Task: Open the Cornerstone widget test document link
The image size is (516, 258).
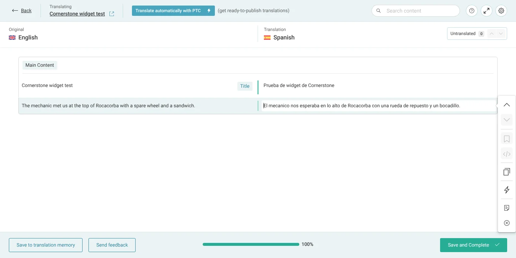Action: 77,14
